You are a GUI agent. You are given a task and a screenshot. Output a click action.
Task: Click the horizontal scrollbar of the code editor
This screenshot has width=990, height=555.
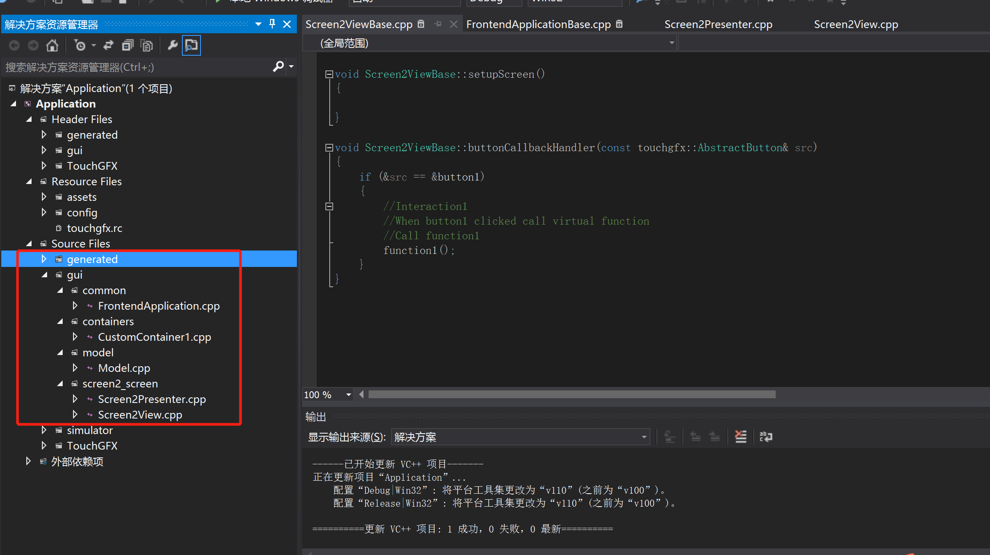pos(572,394)
